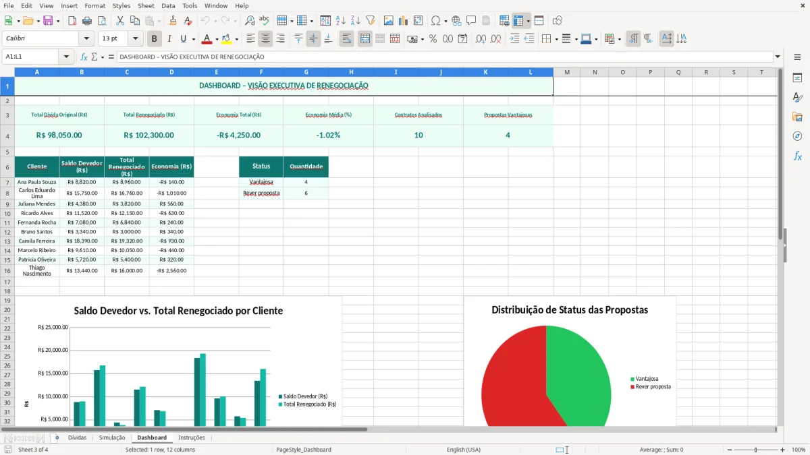Cut the selection with scissors icon
Image resolution: width=810 pixels, height=455 pixels.
[x=119, y=21]
